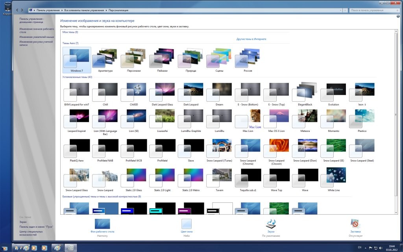Apply the Momento theme

pyautogui.click(x=333, y=120)
